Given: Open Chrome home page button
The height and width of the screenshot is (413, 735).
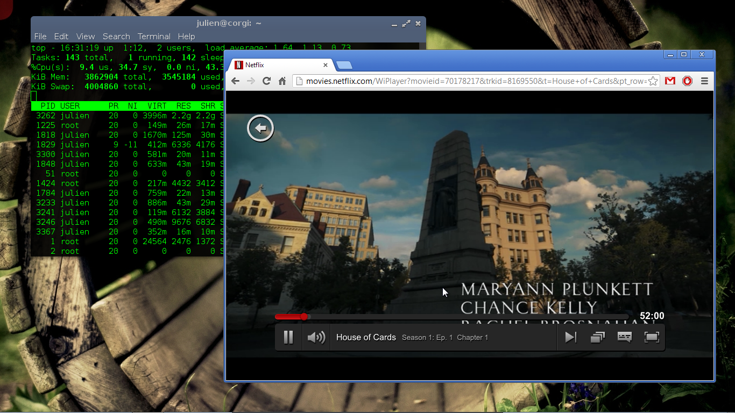Looking at the screenshot, I should coord(282,81).
